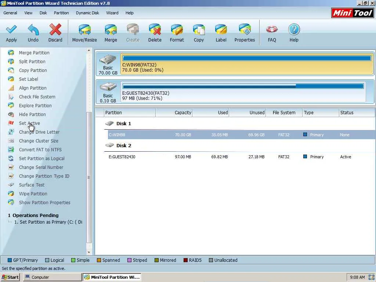Click the RAID5 legend color swatch
Screen dimensions: 376x282
(x=185, y=260)
